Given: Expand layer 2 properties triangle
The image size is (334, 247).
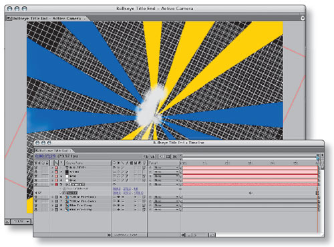Looking at the screenshot, I should point(53,172).
